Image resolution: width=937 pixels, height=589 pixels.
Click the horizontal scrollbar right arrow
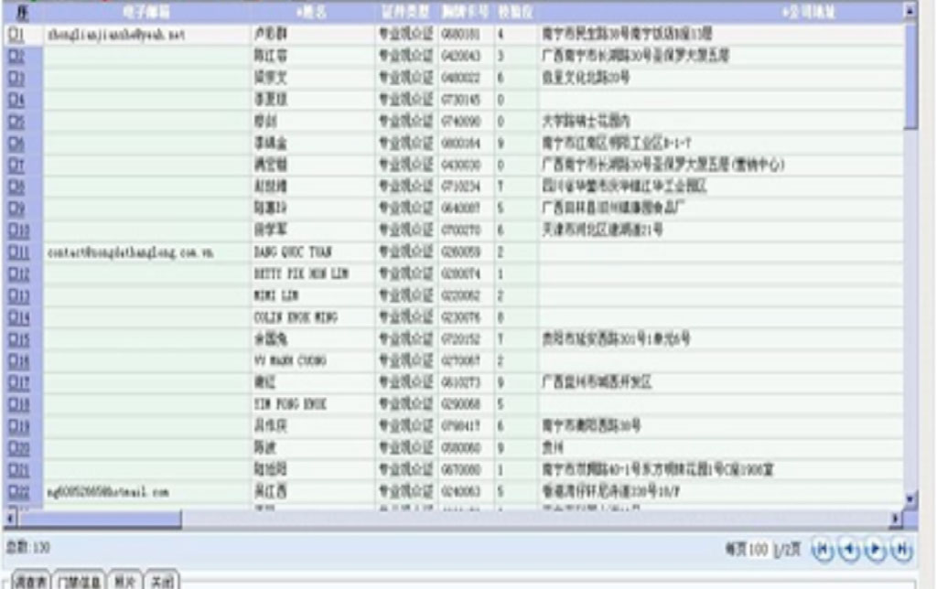click(x=896, y=519)
